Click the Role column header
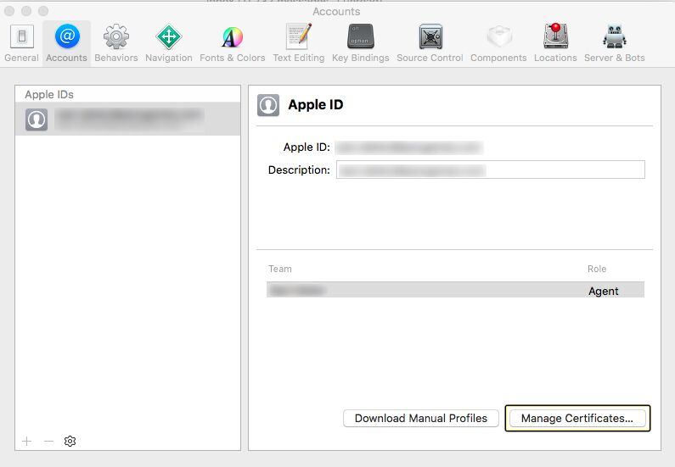The width and height of the screenshot is (675, 467). (597, 269)
